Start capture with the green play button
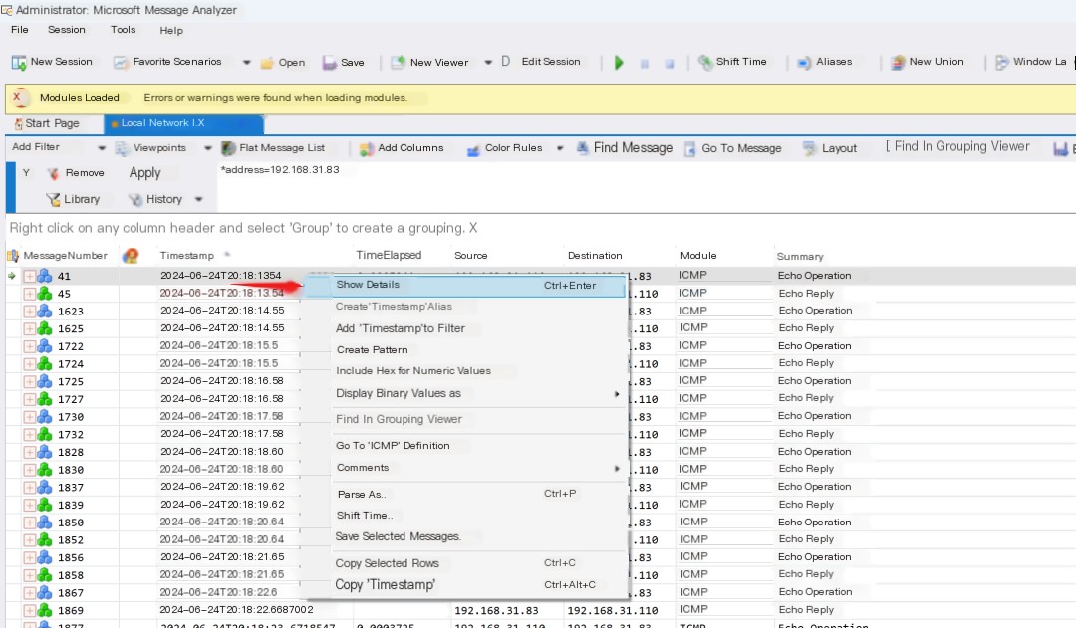The image size is (1076, 628). point(619,63)
